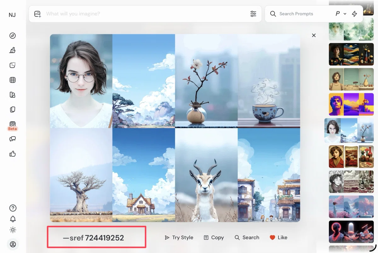Open the steaming teacup image
The image size is (378, 253).
click(269, 81)
